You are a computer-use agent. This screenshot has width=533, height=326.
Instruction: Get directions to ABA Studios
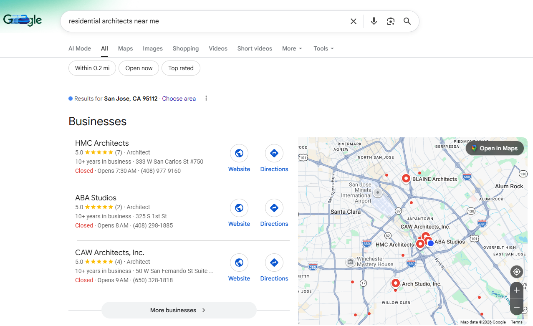click(x=274, y=208)
